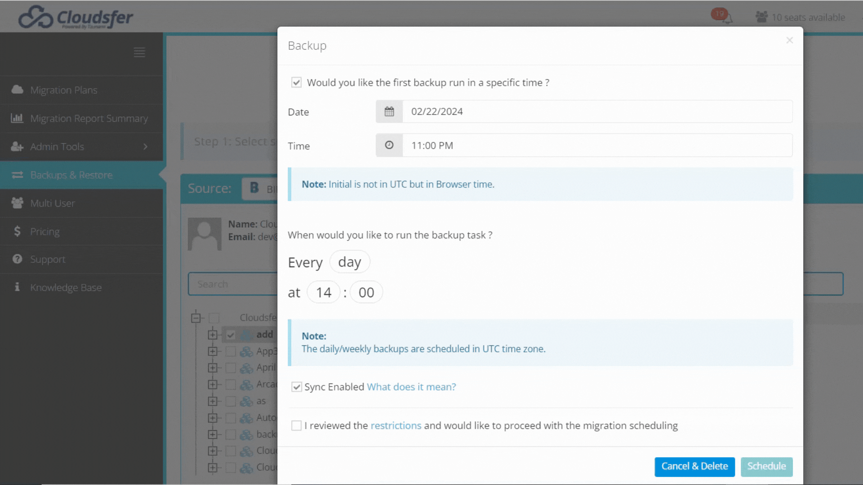Disable the Sync Enabled checkbox
This screenshot has width=863, height=485.
click(x=296, y=387)
